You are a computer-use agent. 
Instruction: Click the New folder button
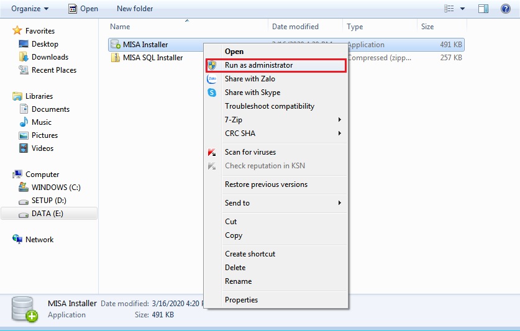click(135, 9)
